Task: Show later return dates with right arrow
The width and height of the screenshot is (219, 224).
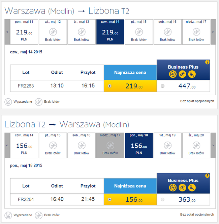Action: coord(213,145)
